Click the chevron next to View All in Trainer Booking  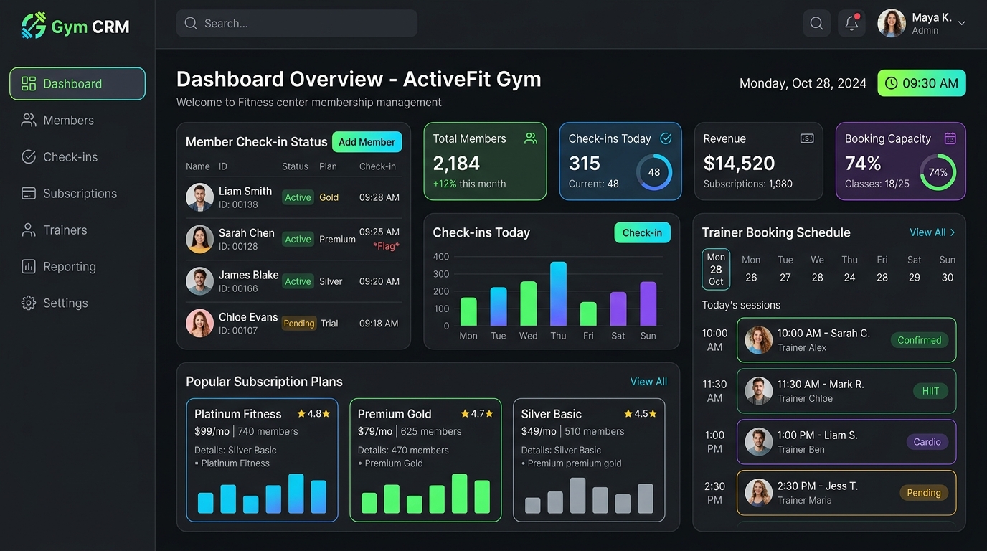(x=953, y=232)
